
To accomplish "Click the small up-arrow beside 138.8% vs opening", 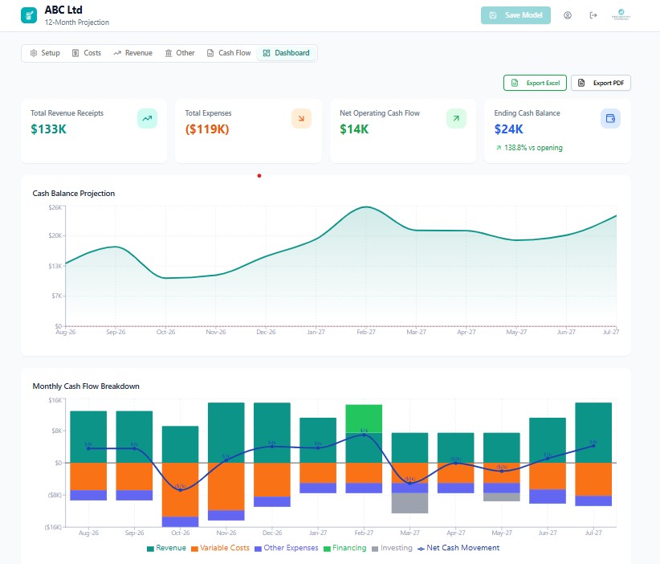I will point(499,148).
